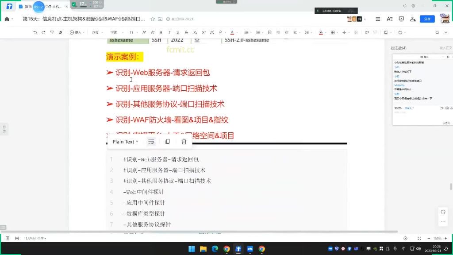Star this document as favorite

(153, 19)
